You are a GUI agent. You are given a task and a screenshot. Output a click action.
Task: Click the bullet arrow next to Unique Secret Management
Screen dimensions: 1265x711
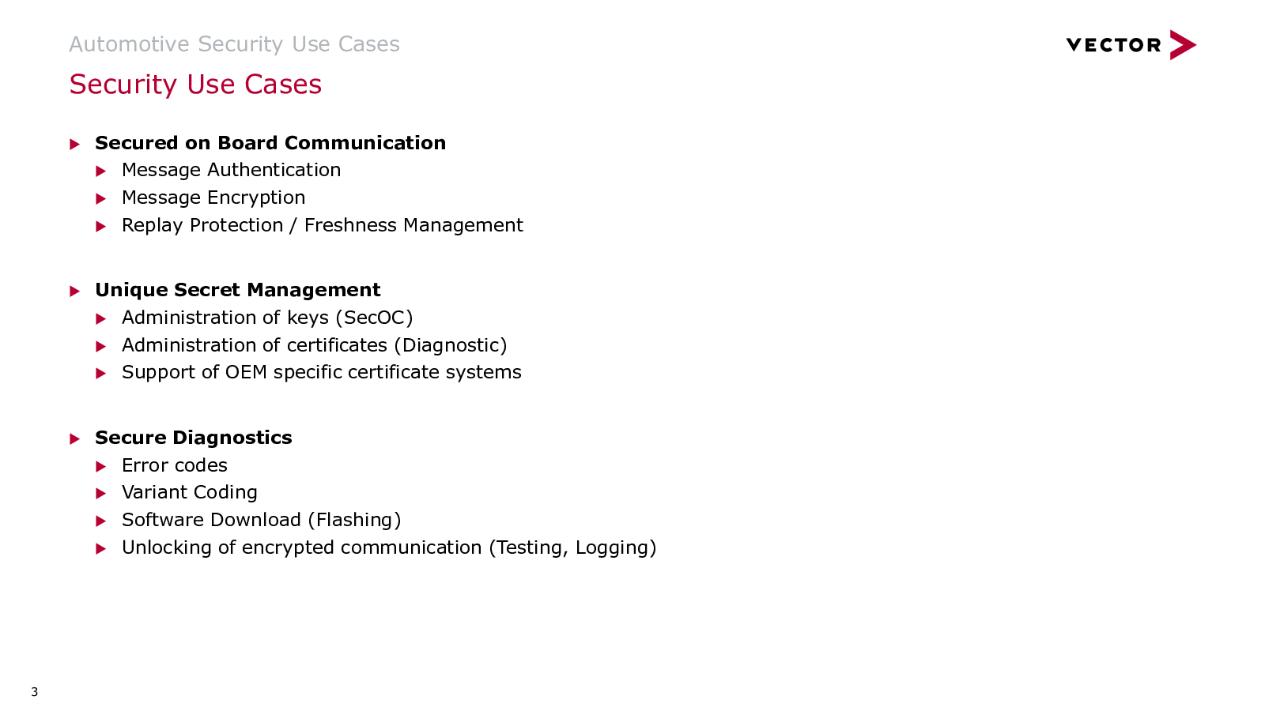[75, 292]
